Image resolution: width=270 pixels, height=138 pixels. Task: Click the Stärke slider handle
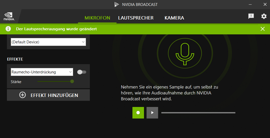click(72, 81)
